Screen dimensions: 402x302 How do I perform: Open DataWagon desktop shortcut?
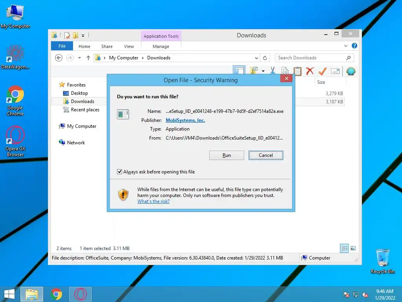pyautogui.click(x=15, y=57)
